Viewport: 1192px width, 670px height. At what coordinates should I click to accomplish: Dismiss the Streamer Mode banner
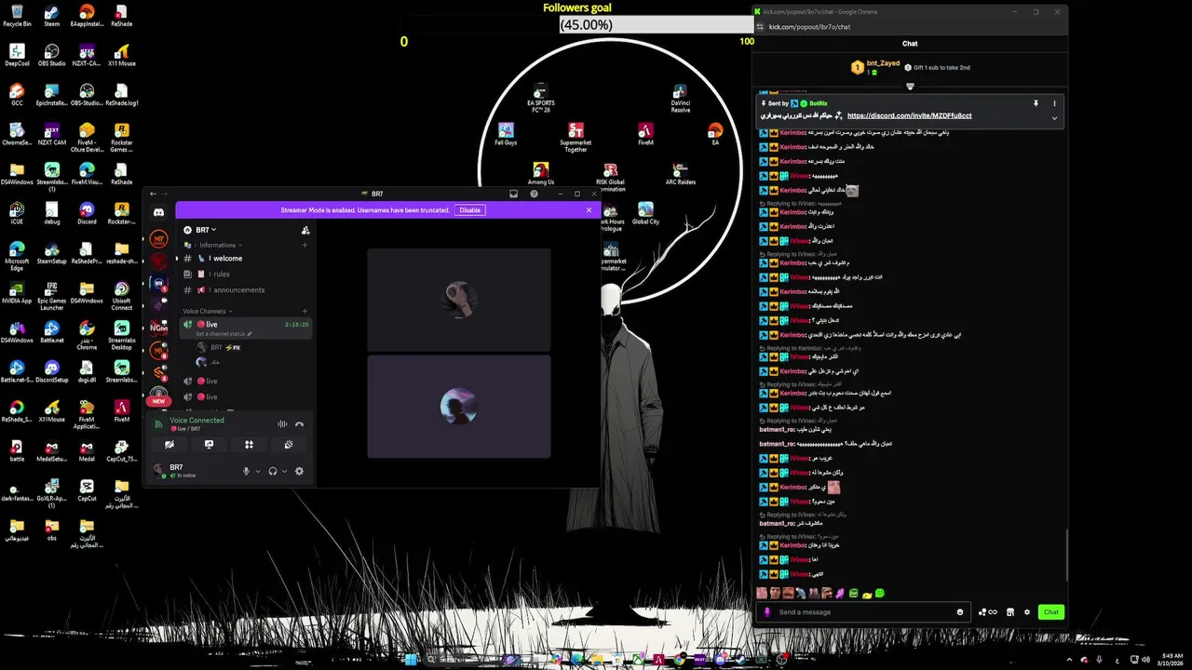coord(589,210)
